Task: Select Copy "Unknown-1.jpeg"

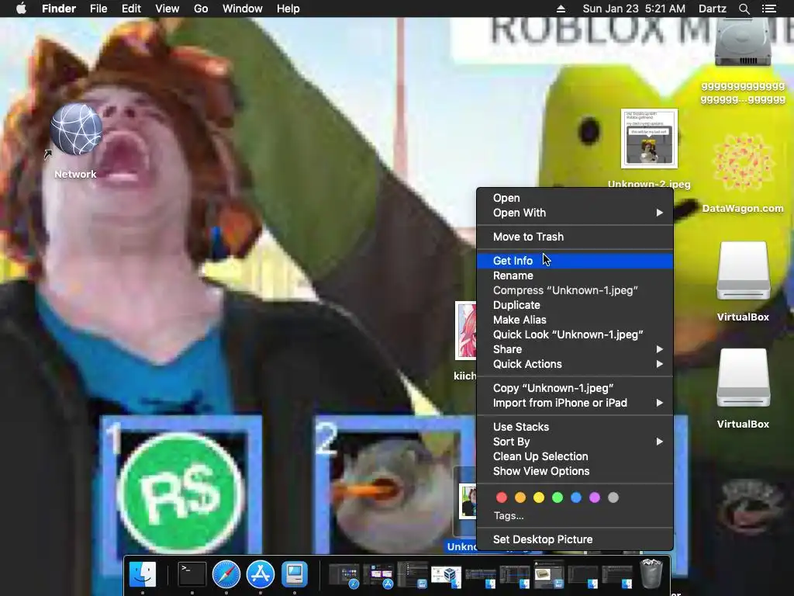Action: coord(575,388)
